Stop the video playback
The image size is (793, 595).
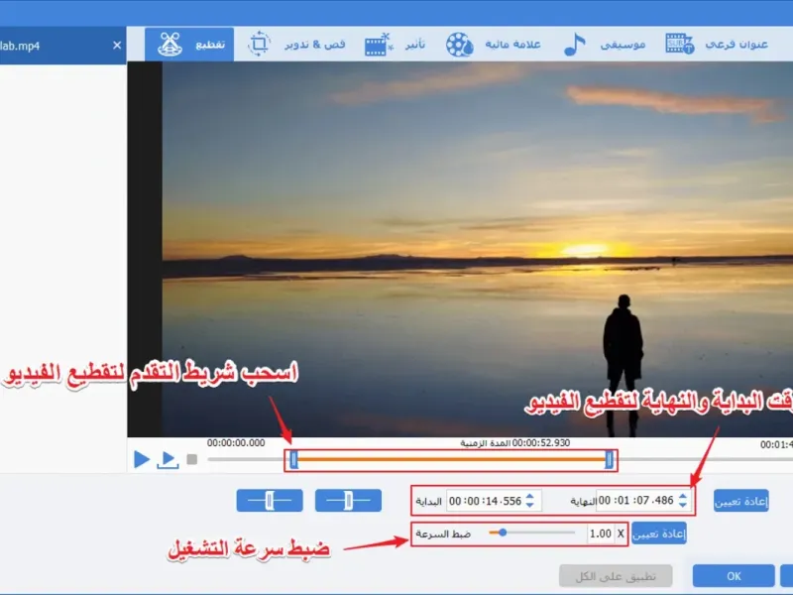[x=192, y=459]
